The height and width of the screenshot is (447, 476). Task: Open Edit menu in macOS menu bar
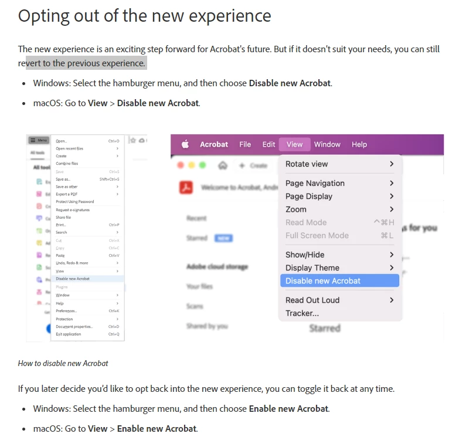coord(268,144)
